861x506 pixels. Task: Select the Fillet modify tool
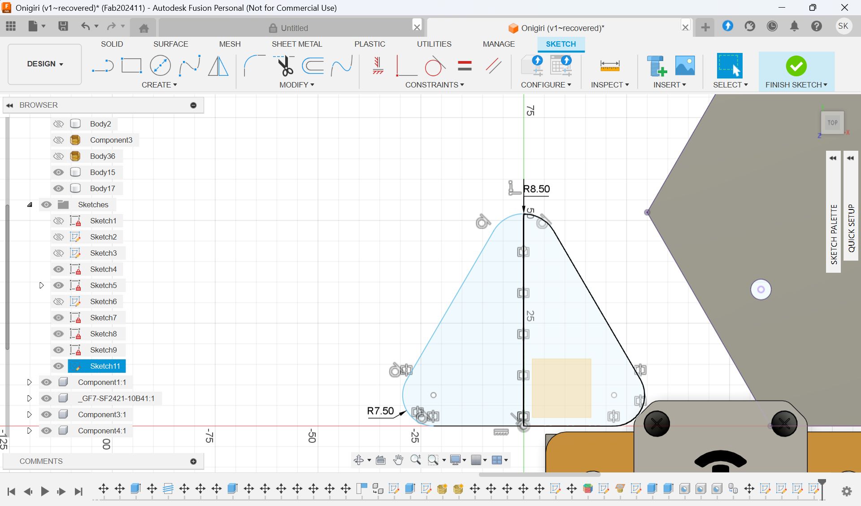254,66
